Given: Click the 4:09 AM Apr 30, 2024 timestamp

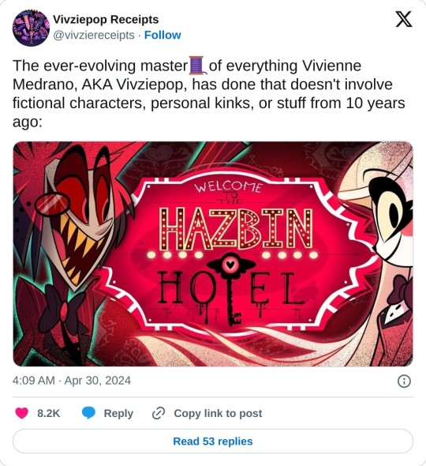Looking at the screenshot, I should 72,381.
